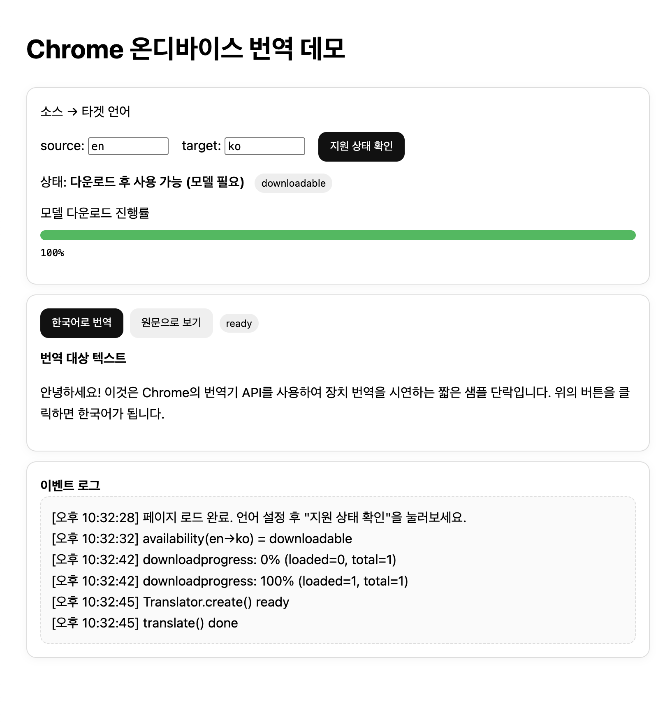Click the 한국어로 번역 button
This screenshot has height=727, width=672.
pyautogui.click(x=81, y=323)
